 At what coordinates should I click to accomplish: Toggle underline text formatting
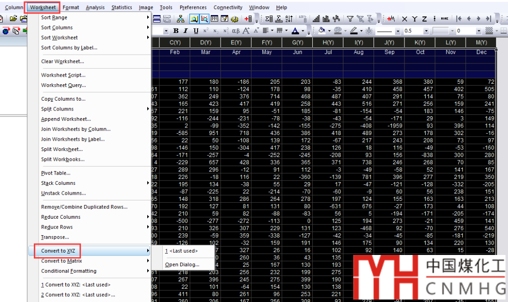tap(196, 31)
